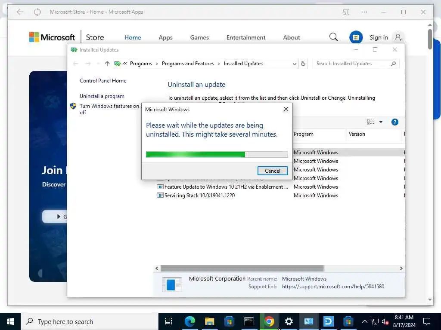Screen dimensions: 441x330
Task: Open the notification center icon
Action: coord(427,321)
